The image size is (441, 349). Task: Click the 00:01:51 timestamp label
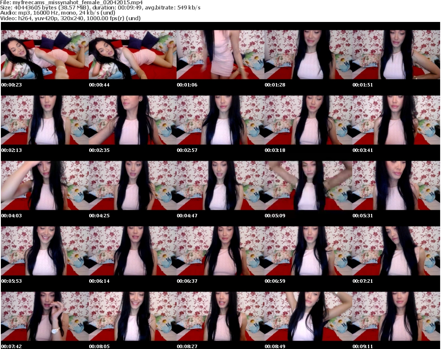[363, 85]
